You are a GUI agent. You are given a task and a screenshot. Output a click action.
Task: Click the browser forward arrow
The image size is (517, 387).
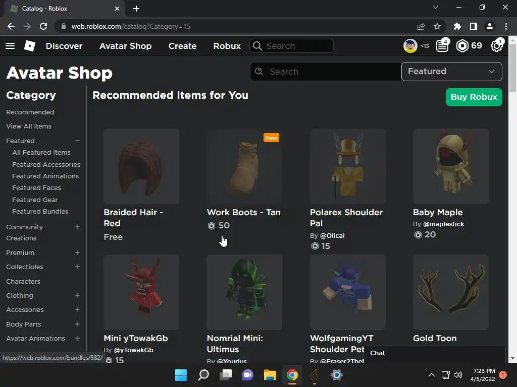click(27, 26)
